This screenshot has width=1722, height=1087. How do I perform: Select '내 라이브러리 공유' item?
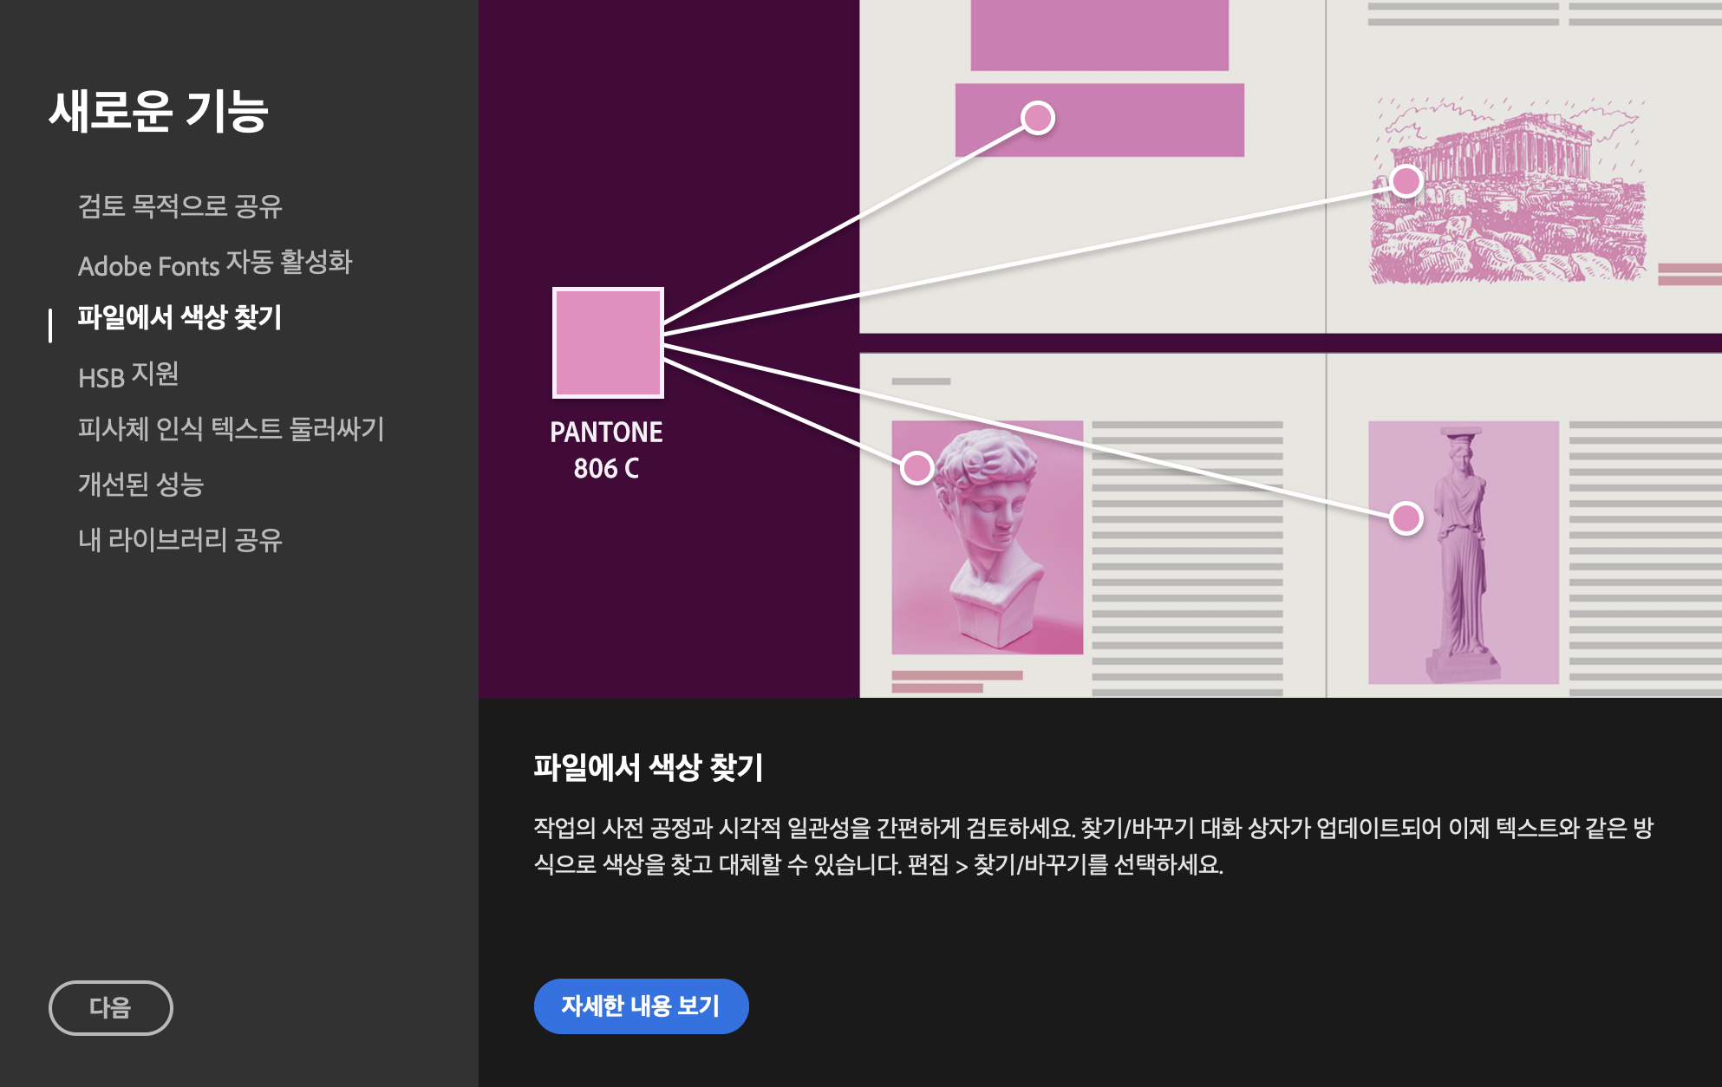[180, 540]
